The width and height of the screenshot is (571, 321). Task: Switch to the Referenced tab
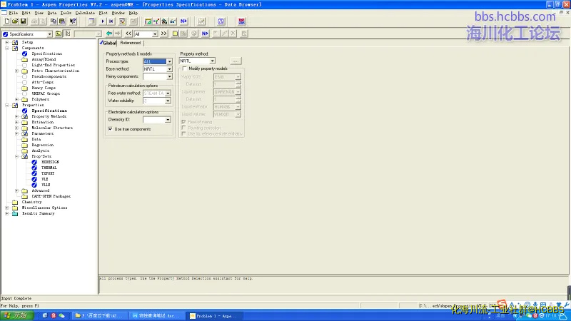131,43
